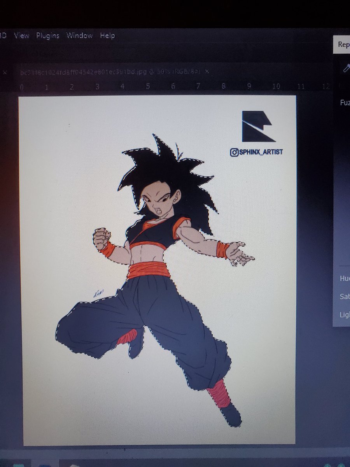Open the View menu
Image resolution: width=350 pixels, height=467 pixels.
[x=22, y=35]
